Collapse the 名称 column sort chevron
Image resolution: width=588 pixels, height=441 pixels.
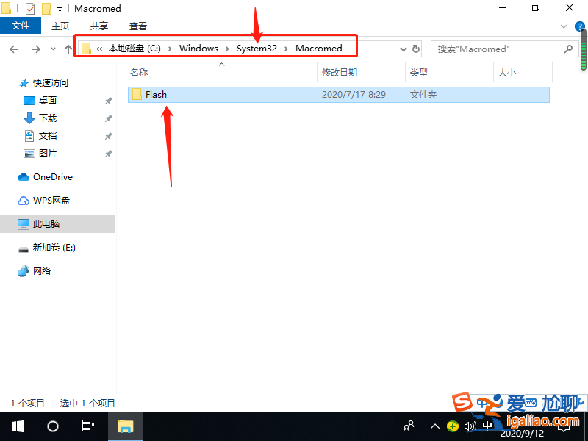[221, 65]
